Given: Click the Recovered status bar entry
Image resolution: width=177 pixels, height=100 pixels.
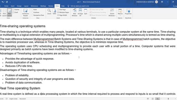Looking at the screenshot, I should 23,99.
